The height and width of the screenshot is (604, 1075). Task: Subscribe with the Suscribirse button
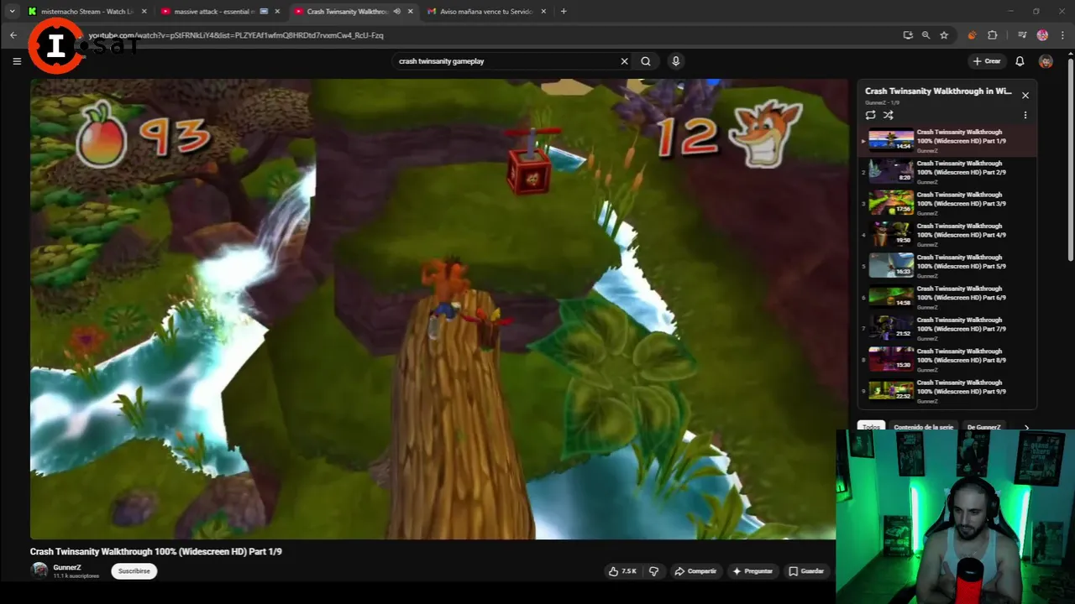click(134, 571)
